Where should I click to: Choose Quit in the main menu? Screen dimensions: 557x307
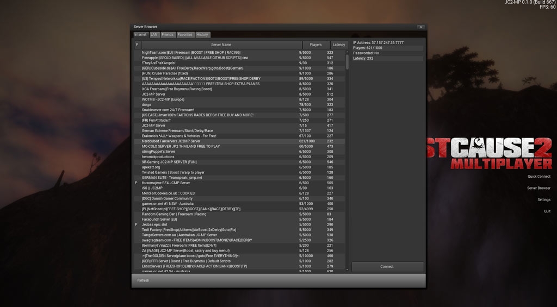click(547, 211)
